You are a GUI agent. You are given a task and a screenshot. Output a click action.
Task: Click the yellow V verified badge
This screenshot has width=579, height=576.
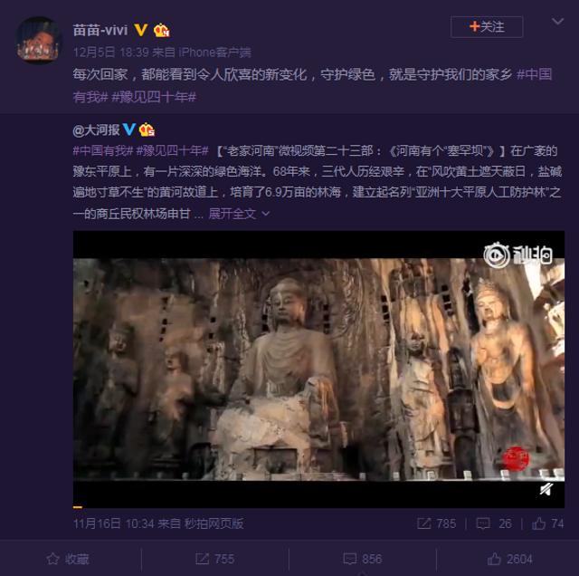140,30
